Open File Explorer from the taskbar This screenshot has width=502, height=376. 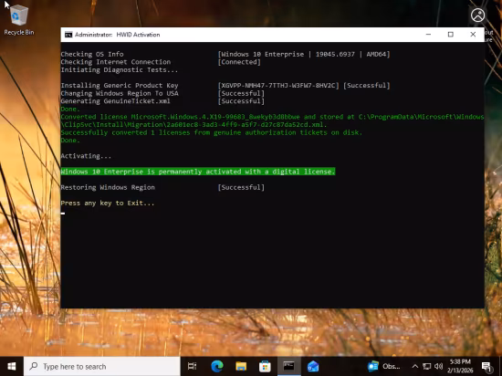241,366
